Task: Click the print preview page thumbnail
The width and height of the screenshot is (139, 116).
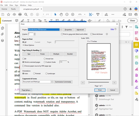Action: pyautogui.click(x=99, y=61)
